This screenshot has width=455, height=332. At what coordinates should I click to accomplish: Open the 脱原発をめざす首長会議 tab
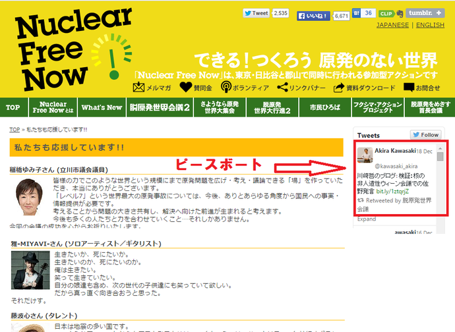click(430, 107)
